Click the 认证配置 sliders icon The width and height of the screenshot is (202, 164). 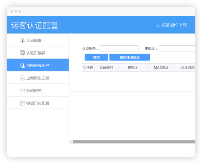pos(22,40)
